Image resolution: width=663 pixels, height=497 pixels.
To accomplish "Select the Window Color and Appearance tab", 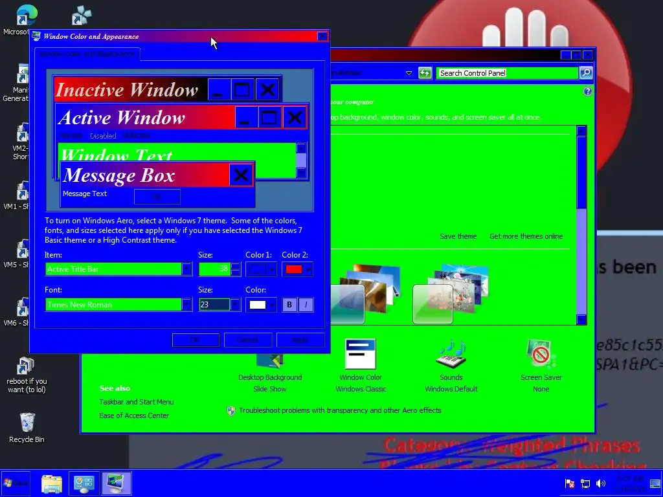I will [87, 54].
